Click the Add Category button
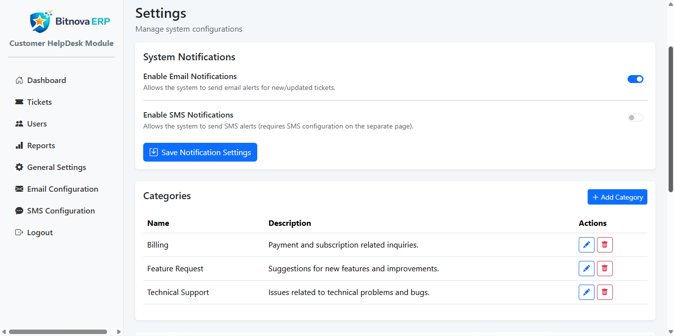The width and height of the screenshot is (674, 336). click(617, 197)
